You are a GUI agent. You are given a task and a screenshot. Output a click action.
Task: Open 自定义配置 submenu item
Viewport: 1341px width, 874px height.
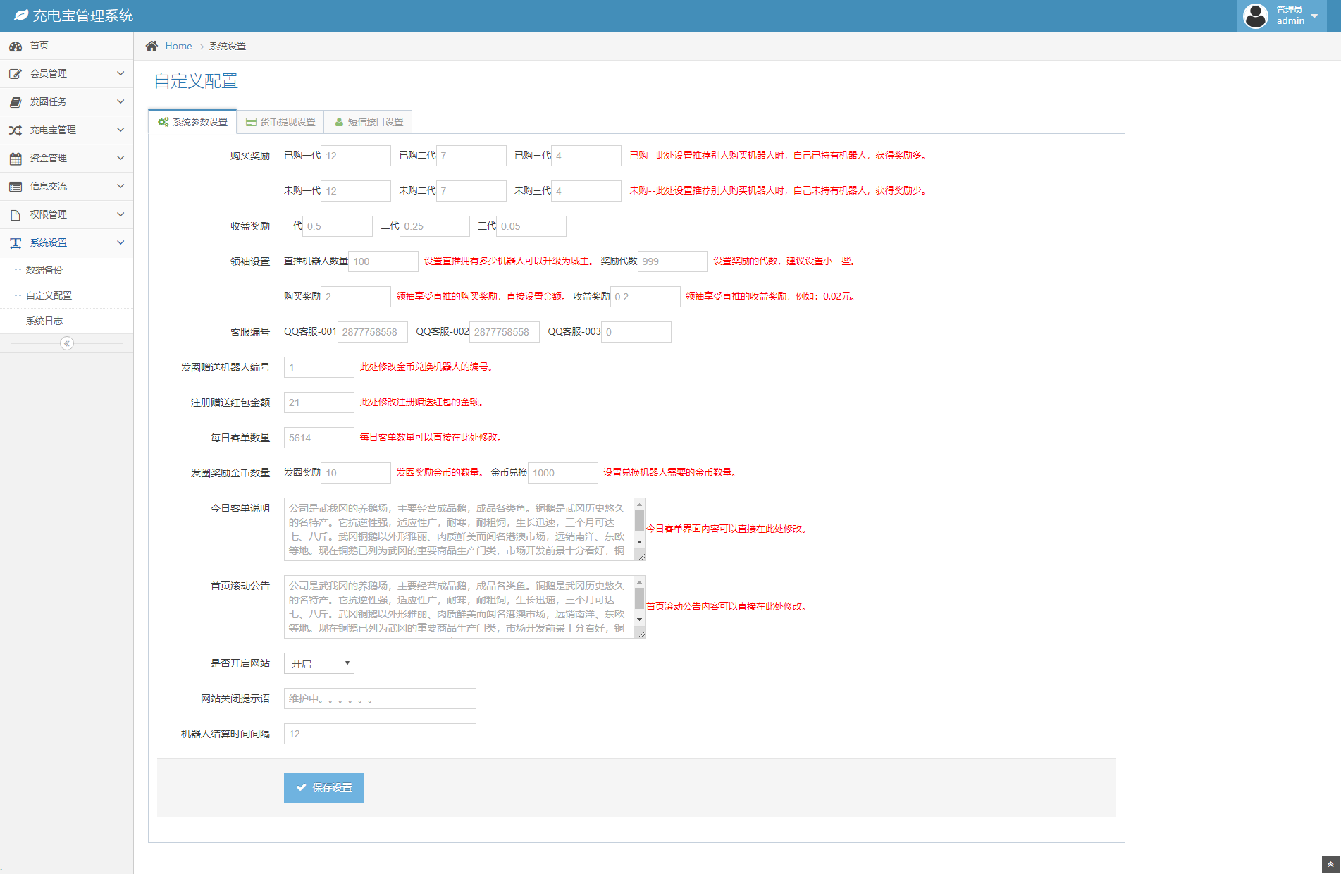point(66,295)
